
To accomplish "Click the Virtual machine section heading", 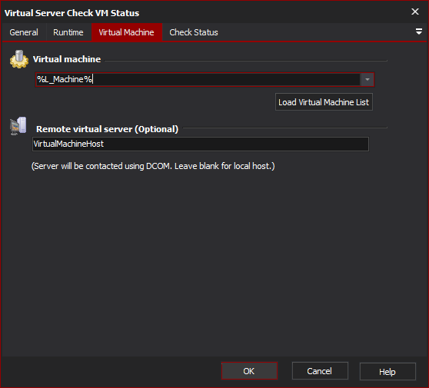I will tap(67, 59).
